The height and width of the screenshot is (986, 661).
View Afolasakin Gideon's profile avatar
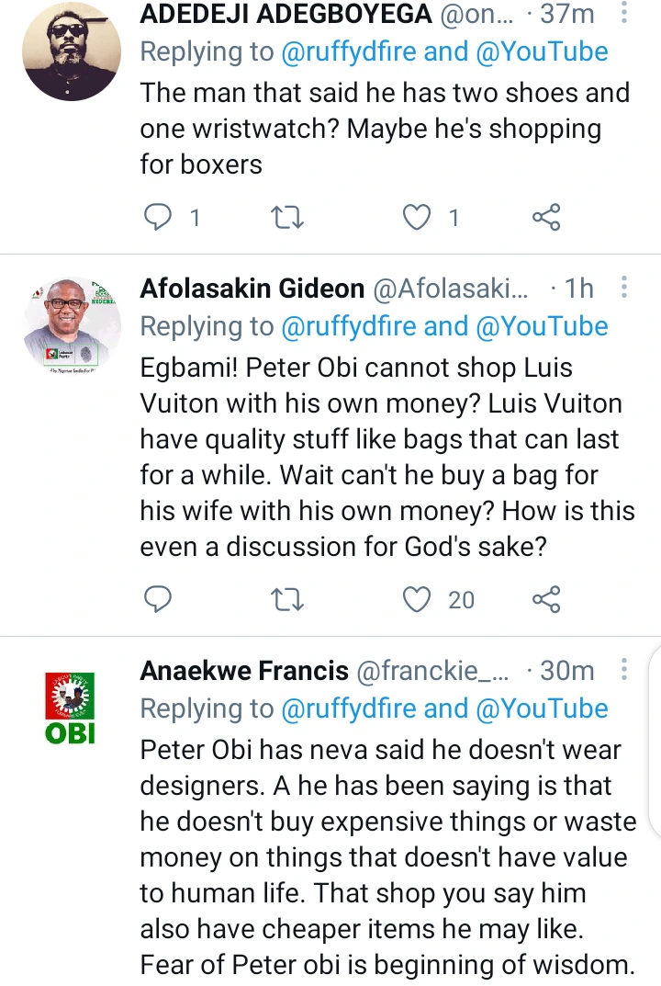[72, 326]
